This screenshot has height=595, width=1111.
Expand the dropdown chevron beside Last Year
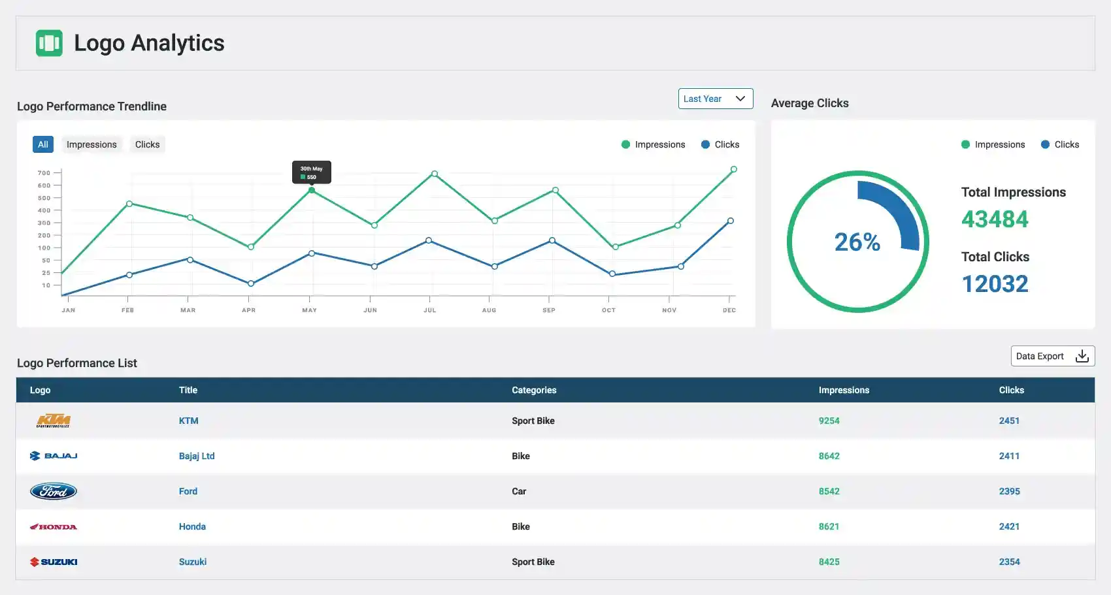click(740, 99)
